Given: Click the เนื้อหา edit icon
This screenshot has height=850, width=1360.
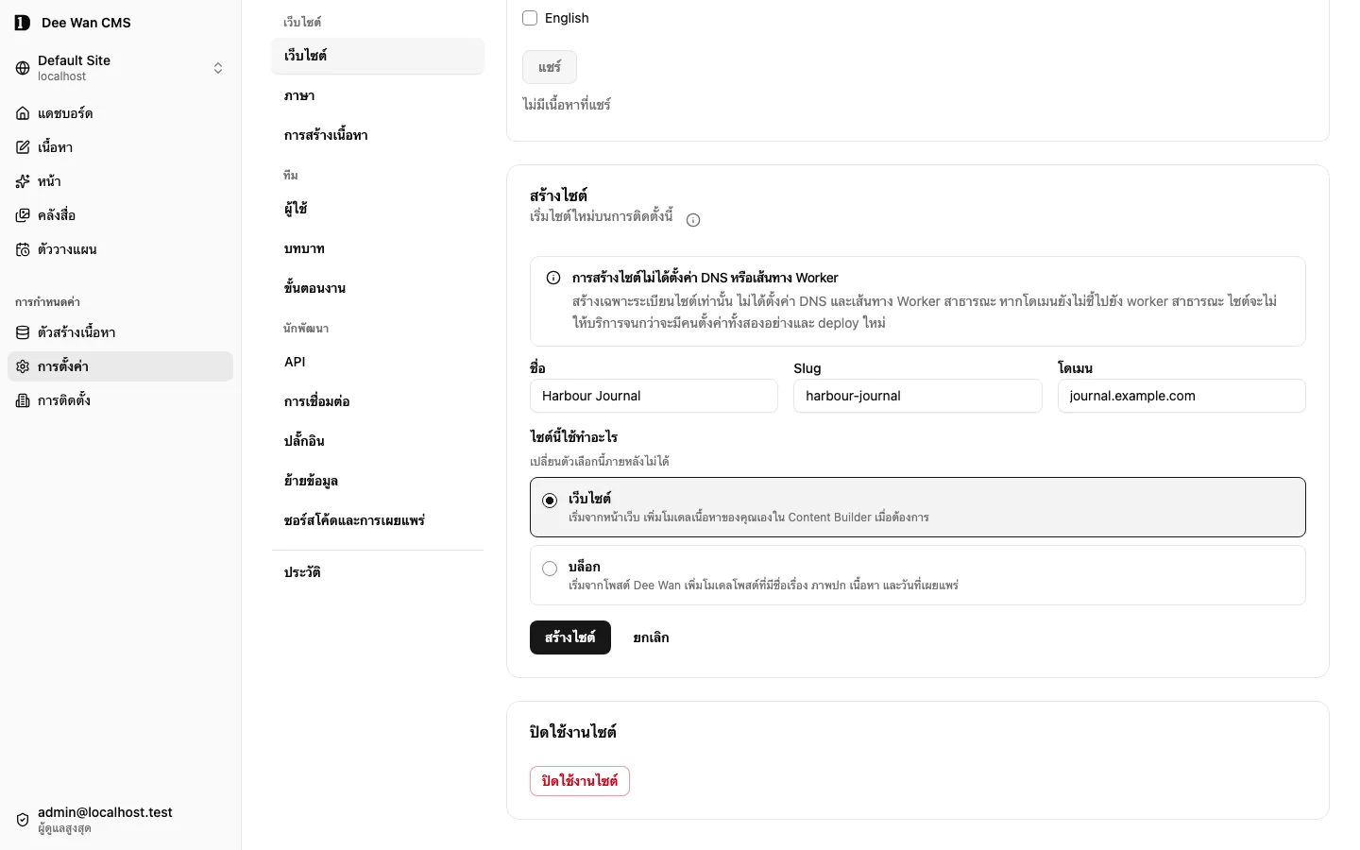Looking at the screenshot, I should [x=23, y=147].
